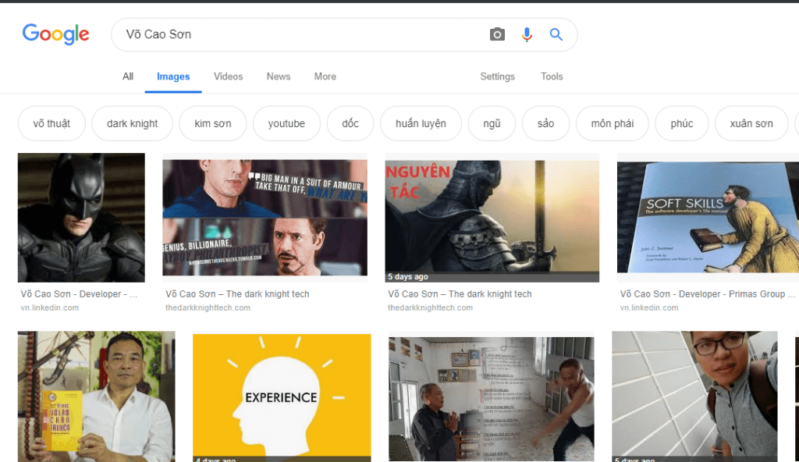Open the Avengers quote meme image

[265, 218]
